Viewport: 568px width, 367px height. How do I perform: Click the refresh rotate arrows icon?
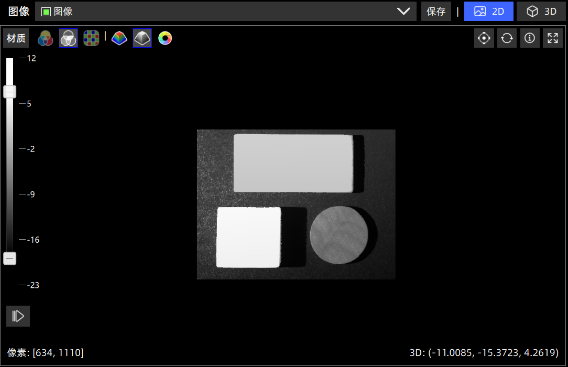(507, 38)
